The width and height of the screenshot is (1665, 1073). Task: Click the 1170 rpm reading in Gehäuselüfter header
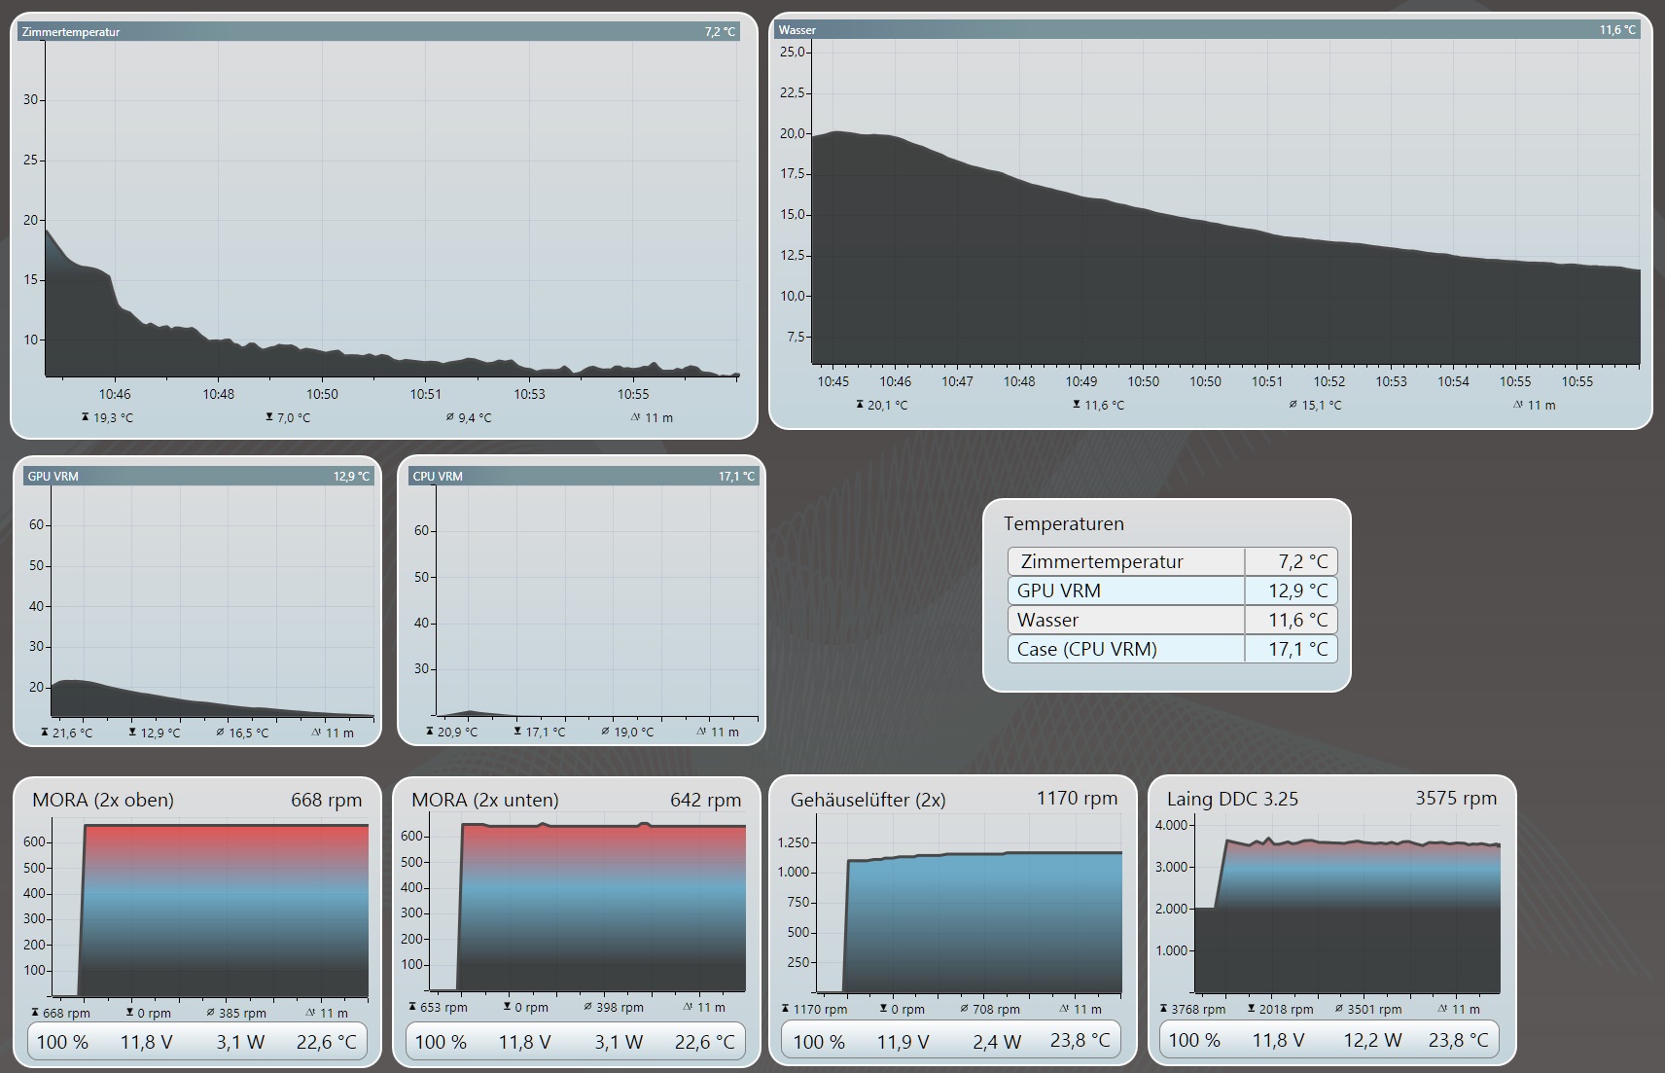click(x=1078, y=799)
